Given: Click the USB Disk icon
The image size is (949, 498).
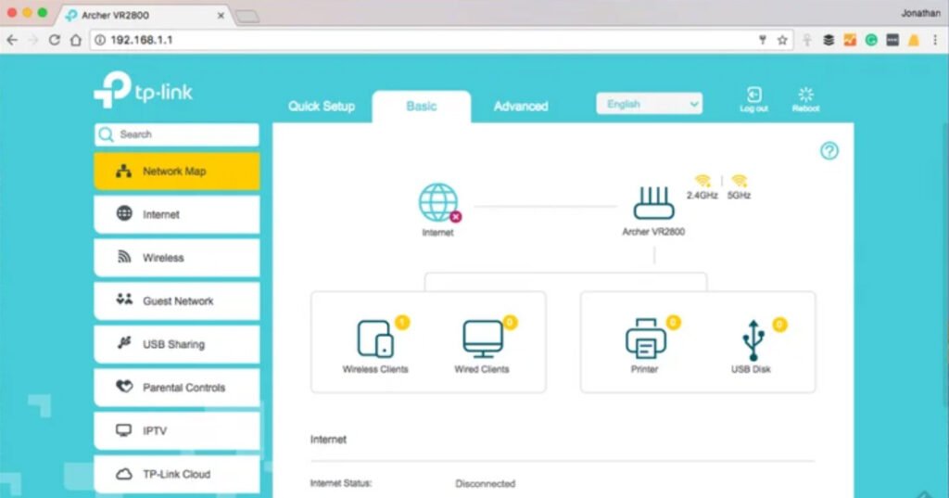Looking at the screenshot, I should click(x=752, y=339).
